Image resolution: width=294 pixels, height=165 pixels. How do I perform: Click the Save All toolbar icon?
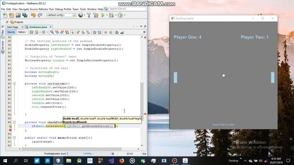[x=25, y=15]
